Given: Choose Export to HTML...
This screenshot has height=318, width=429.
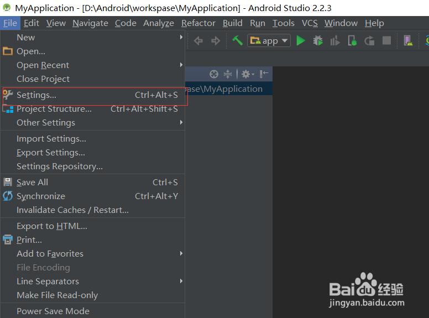Looking at the screenshot, I should point(92,226).
